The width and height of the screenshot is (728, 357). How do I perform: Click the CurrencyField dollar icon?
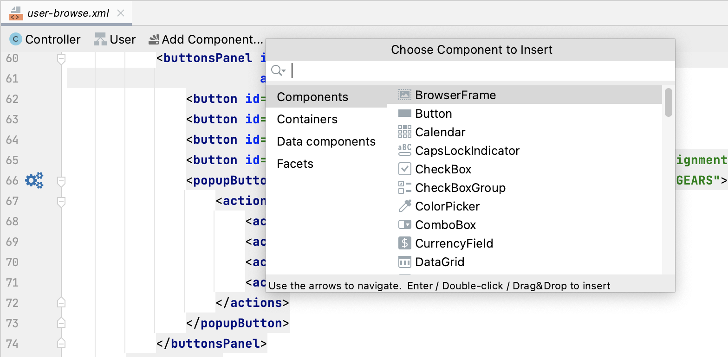click(405, 243)
